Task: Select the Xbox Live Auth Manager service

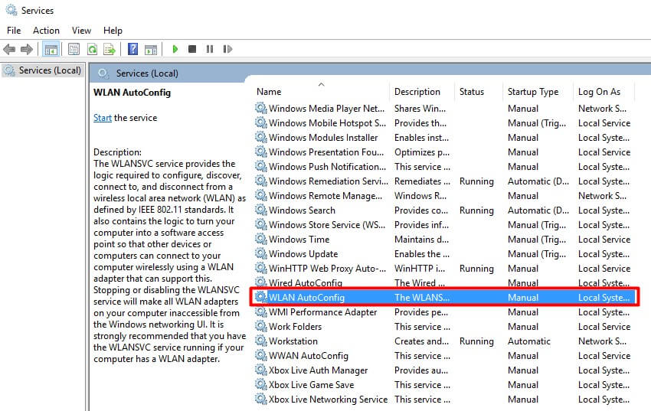Action: pyautogui.click(x=443, y=370)
